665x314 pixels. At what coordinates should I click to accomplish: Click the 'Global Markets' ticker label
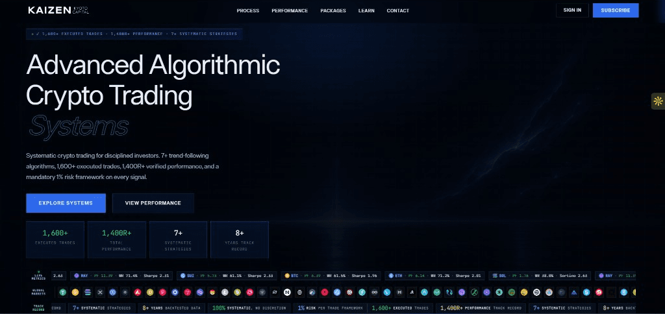click(38, 292)
